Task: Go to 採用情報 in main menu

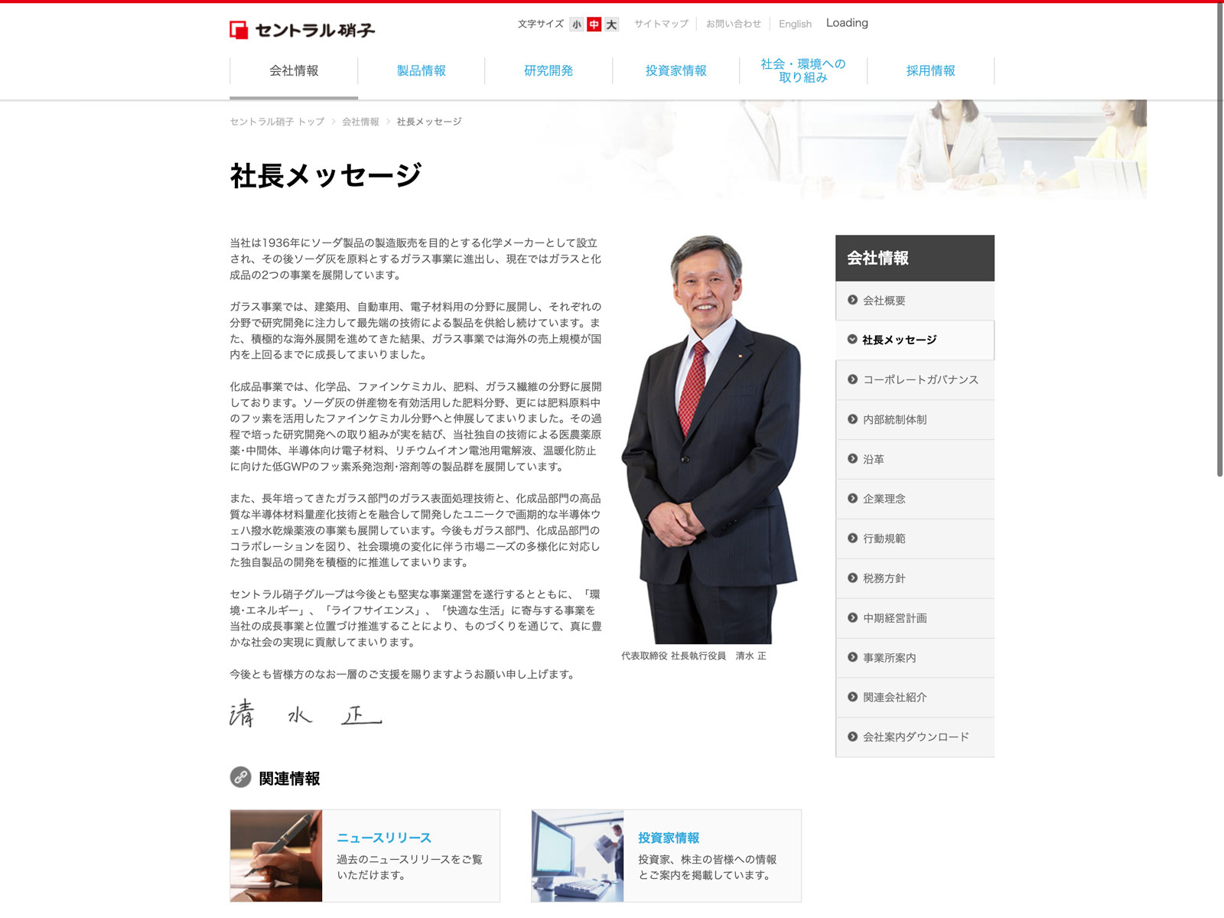Action: pyautogui.click(x=930, y=70)
